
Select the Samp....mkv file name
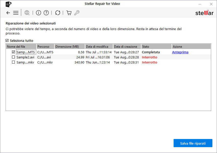[x=25, y=62]
